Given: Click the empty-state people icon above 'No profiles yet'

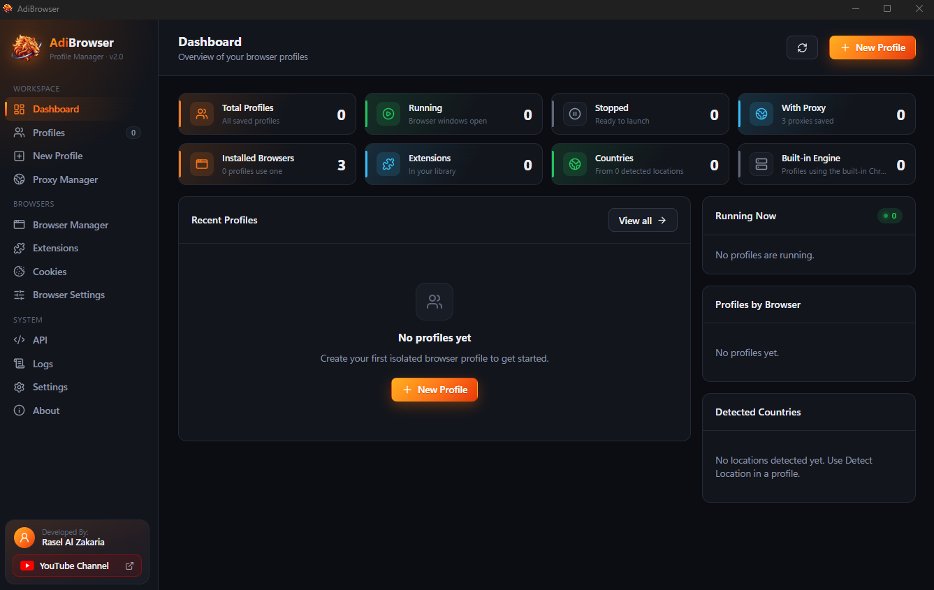Looking at the screenshot, I should pos(435,302).
